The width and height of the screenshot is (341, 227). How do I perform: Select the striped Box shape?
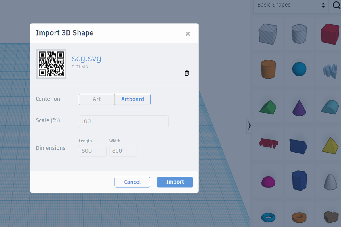coord(267,34)
